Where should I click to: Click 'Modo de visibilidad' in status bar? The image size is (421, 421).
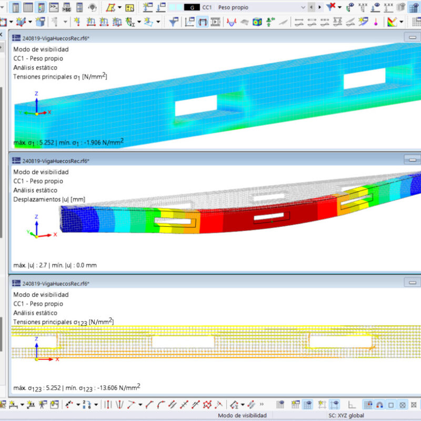pos(242,415)
